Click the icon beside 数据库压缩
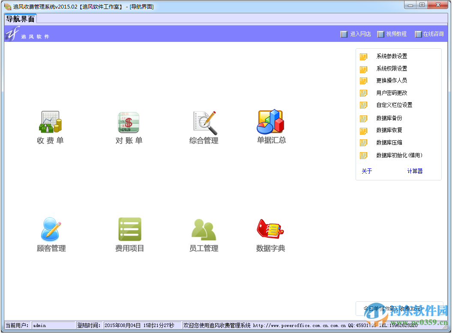This screenshot has height=333, width=452. click(x=363, y=143)
